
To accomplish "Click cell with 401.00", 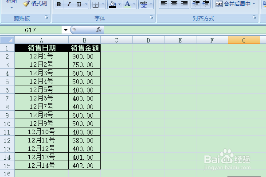I will tap(85, 157).
